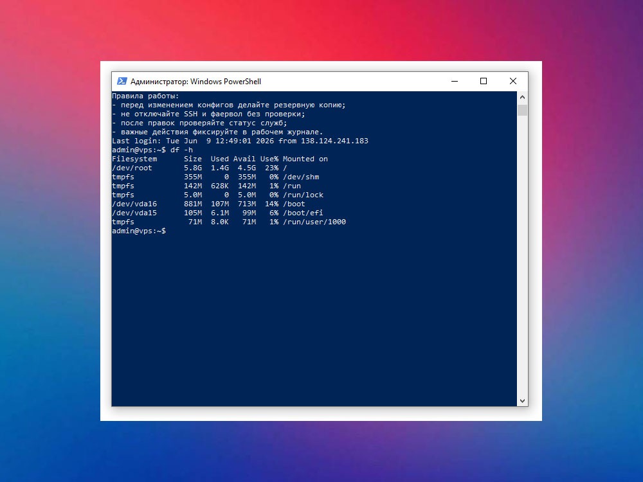
Task: Click the window title text "Администратор: Windows PowerShell"
Action: [195, 82]
